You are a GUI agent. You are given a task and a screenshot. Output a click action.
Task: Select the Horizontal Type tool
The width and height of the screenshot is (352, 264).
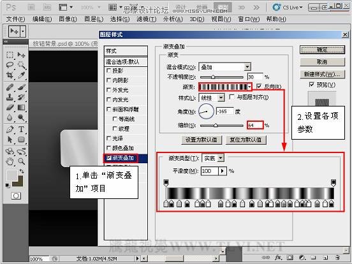coord(21,129)
